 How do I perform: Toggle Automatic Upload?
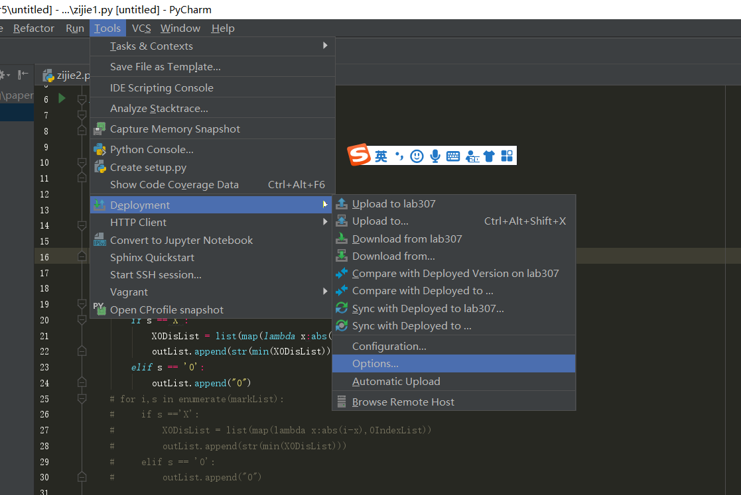coord(454,381)
